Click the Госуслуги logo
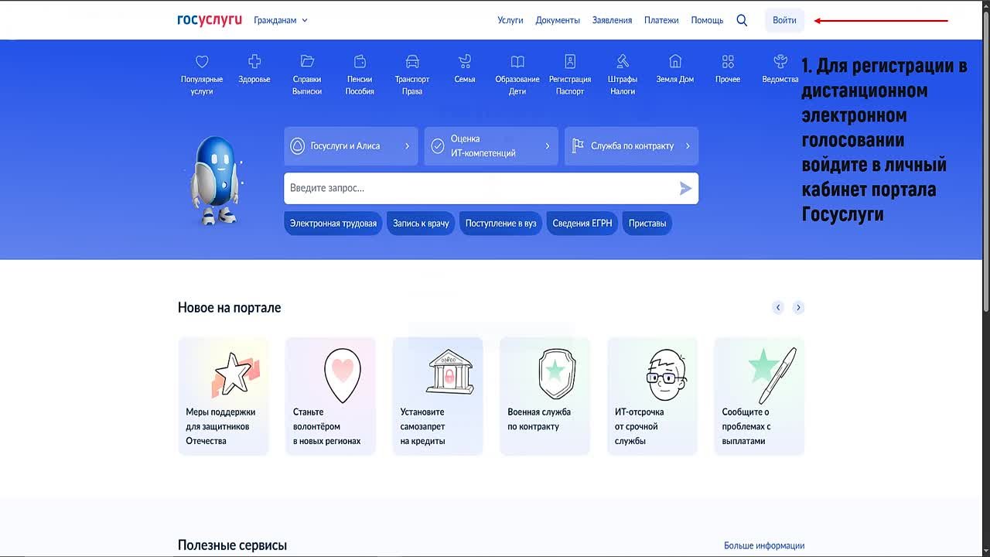Screen dimensions: 990x557 pos(210,20)
